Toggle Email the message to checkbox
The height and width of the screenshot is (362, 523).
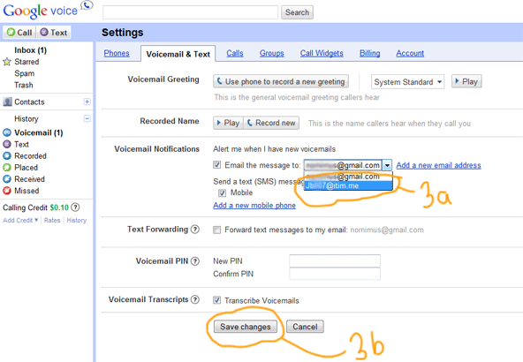click(216, 165)
